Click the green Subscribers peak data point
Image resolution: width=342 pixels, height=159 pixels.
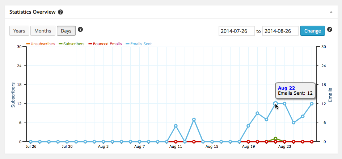pos(275,138)
